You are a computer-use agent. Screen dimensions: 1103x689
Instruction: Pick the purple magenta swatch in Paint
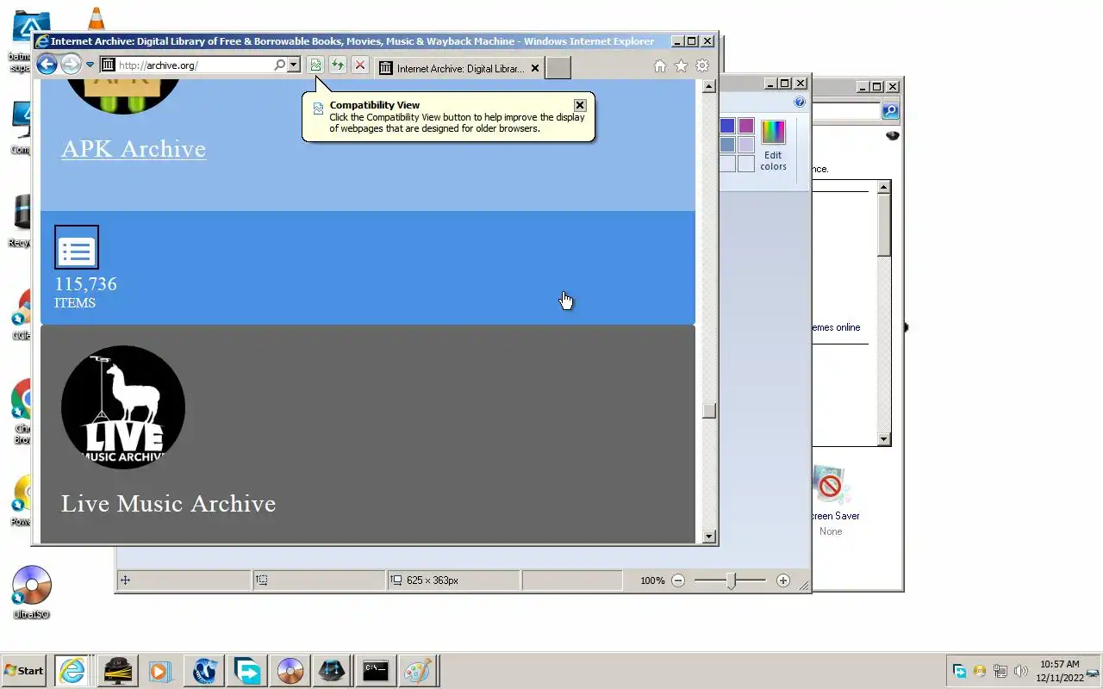[746, 127]
